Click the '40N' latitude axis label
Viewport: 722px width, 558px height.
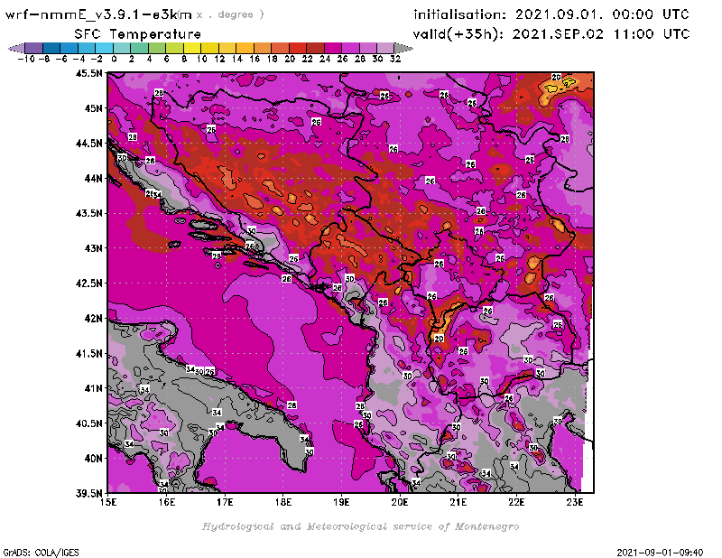93,459
